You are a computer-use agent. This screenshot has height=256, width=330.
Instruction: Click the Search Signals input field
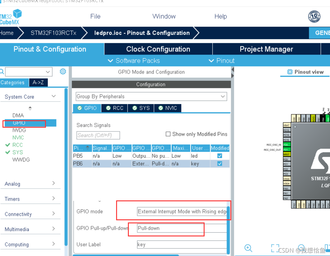coord(98,135)
